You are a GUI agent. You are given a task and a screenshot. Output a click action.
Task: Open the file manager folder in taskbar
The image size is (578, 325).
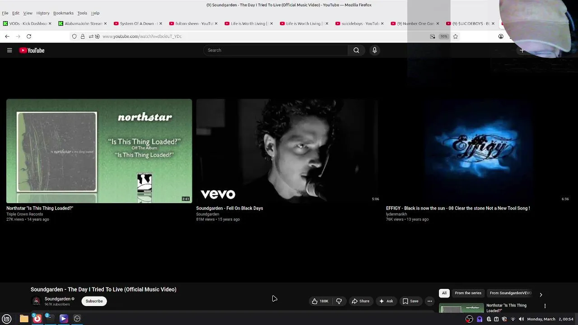tap(24, 319)
